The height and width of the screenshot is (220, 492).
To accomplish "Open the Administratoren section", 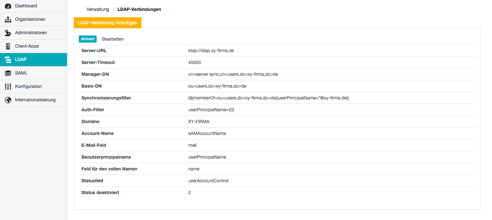I will click(33, 33).
